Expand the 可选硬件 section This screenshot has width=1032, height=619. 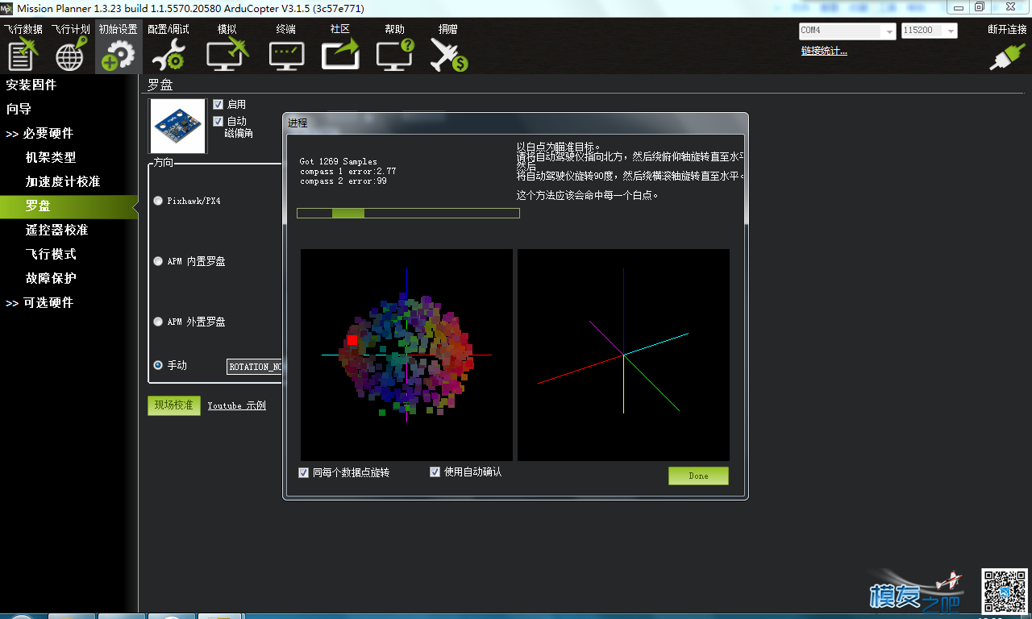[x=40, y=302]
